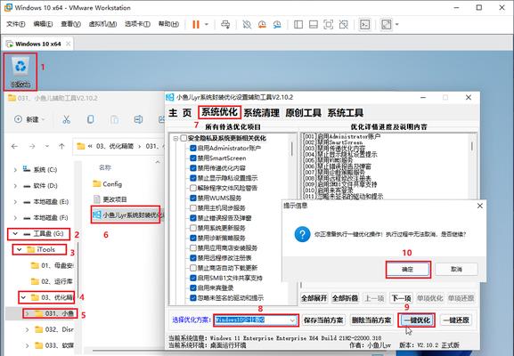The image size is (514, 356).
Task: Expand the 系统 (C:) drive node
Action: click(x=15, y=170)
